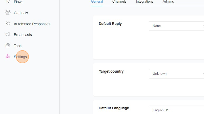Click the Flows branching icon
The image size is (204, 114).
pyautogui.click(x=8, y=2)
